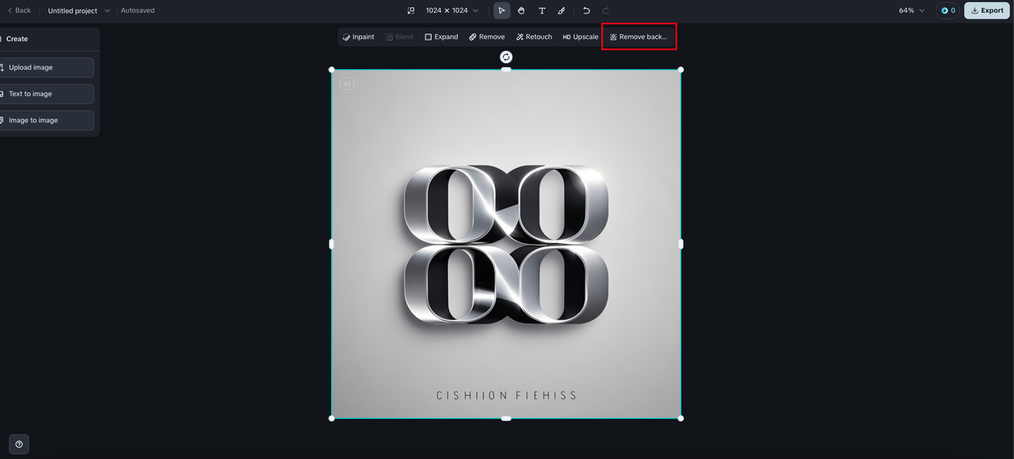Undo the last action
The width and height of the screenshot is (1014, 459).
pyautogui.click(x=586, y=10)
